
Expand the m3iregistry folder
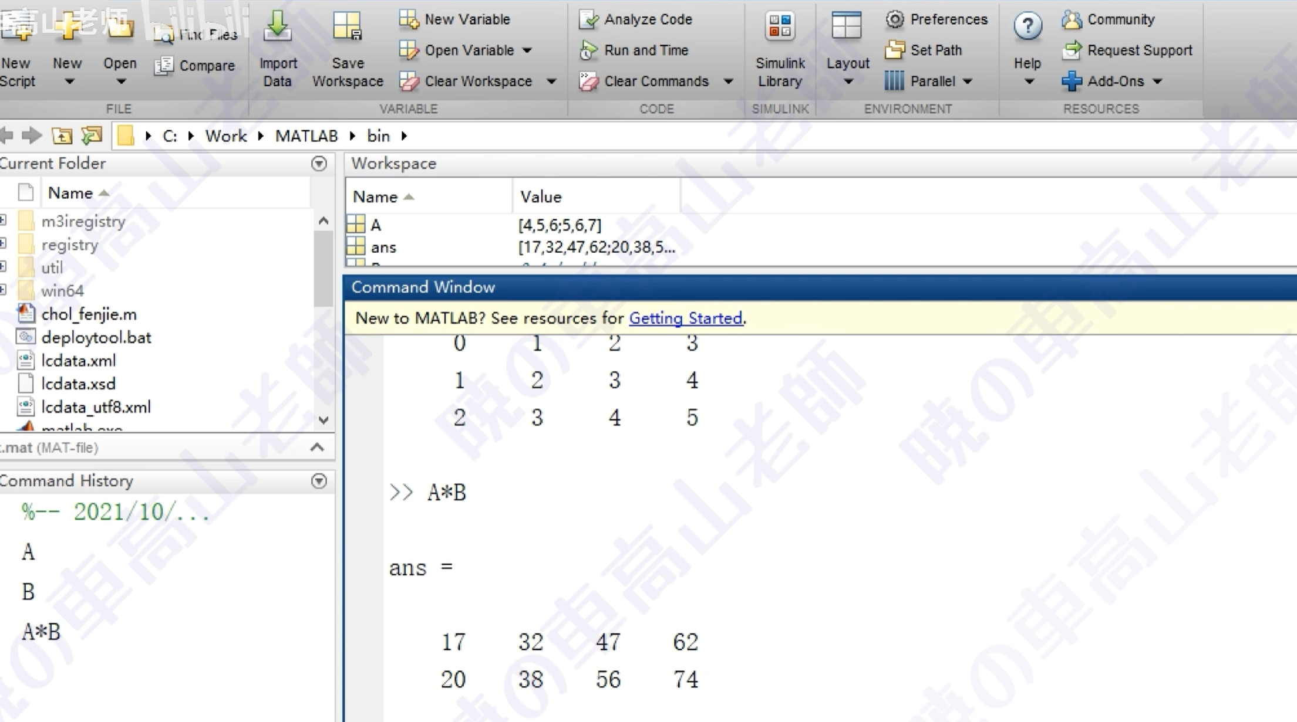3,220
